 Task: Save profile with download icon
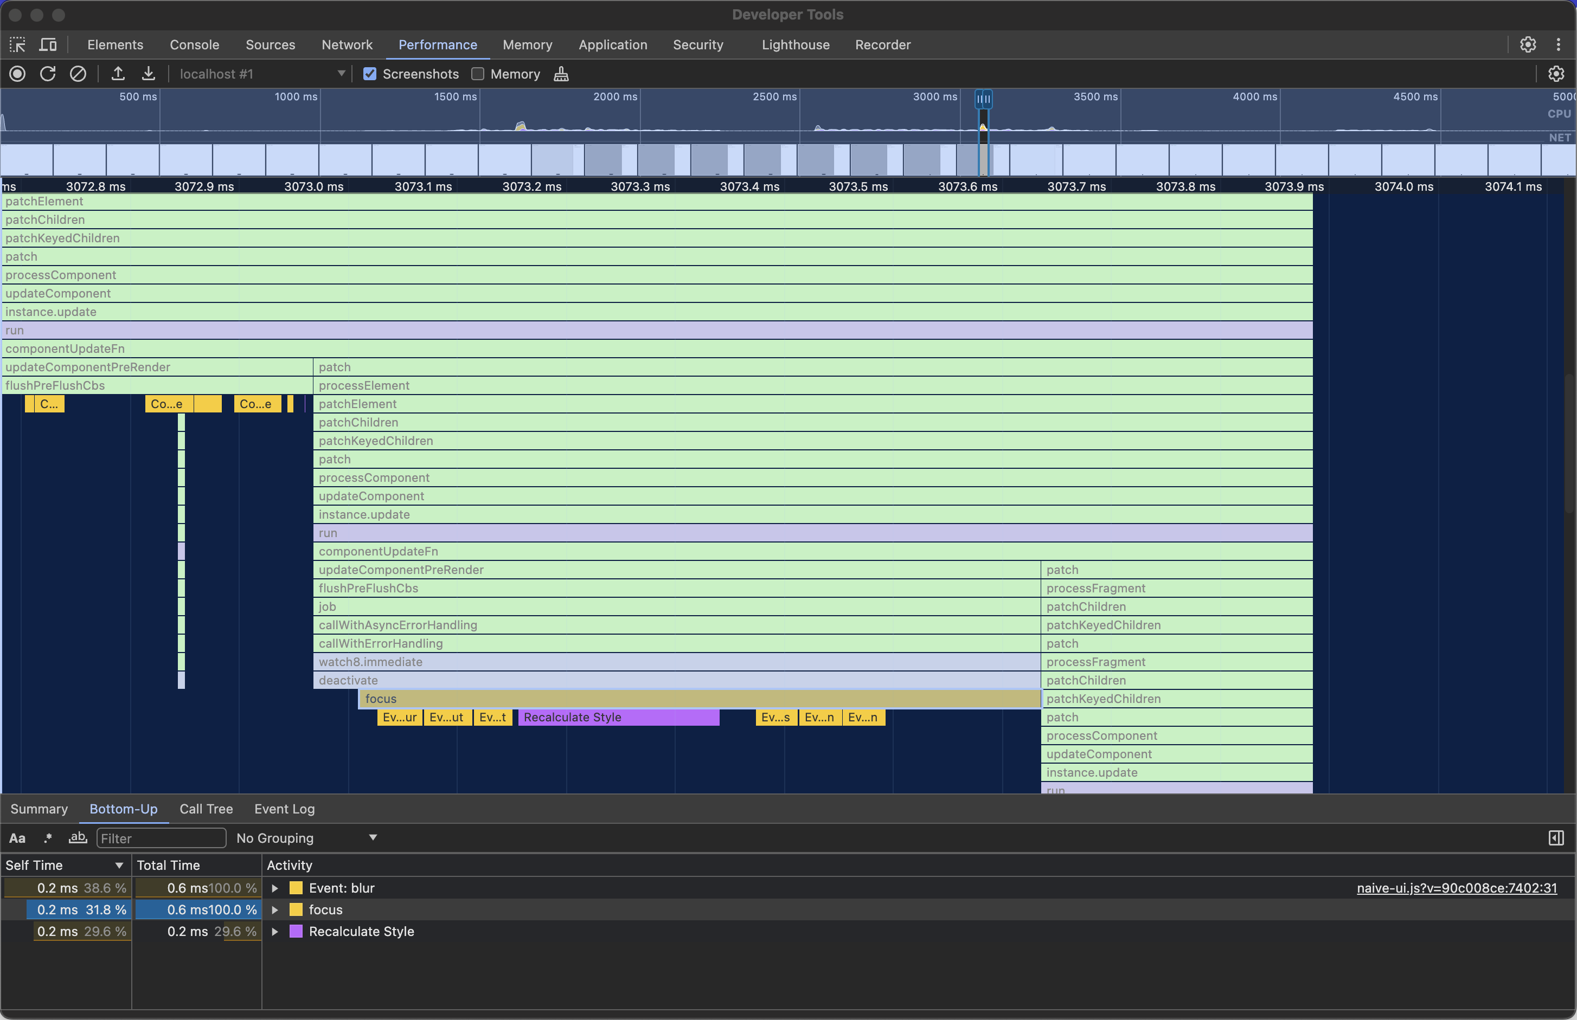tap(149, 74)
